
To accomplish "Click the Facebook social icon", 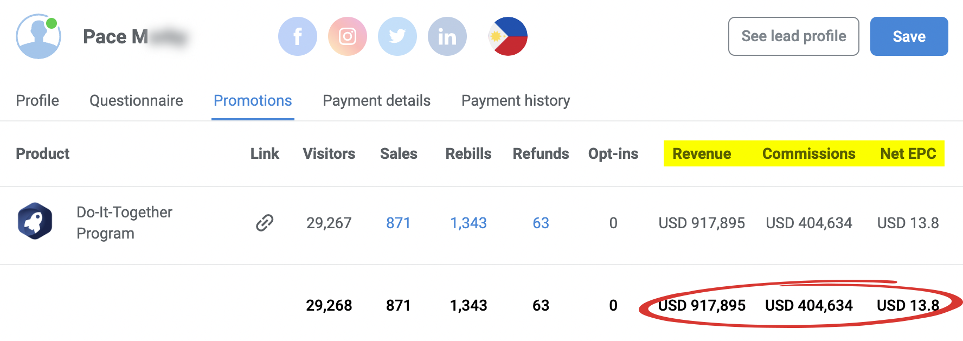I will 297,36.
